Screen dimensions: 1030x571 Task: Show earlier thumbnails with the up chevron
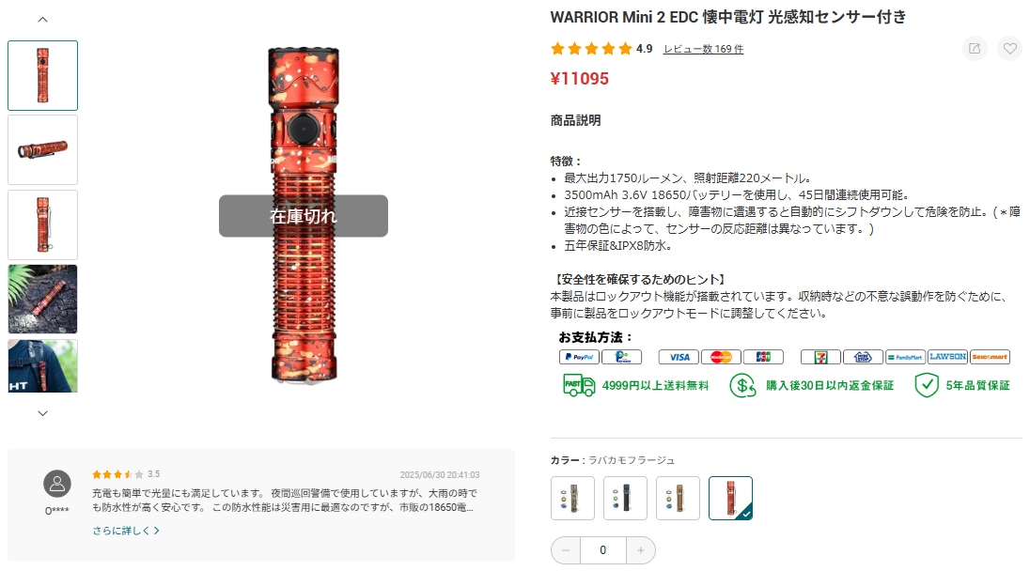pos(42,20)
